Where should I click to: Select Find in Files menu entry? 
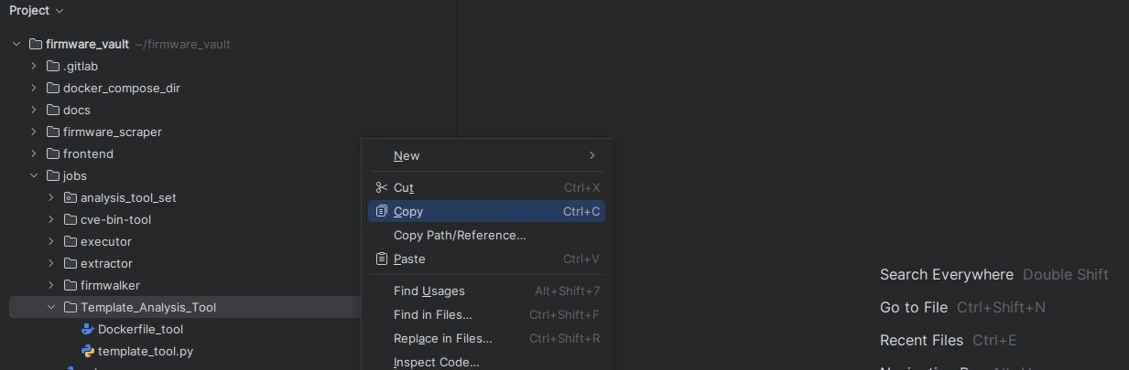click(x=432, y=314)
